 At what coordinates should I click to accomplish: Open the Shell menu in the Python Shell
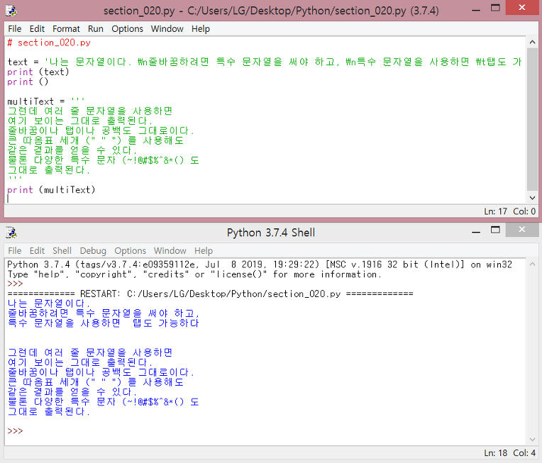62,250
